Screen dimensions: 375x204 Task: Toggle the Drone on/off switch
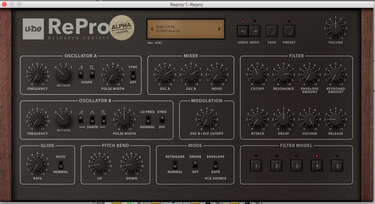pos(195,164)
